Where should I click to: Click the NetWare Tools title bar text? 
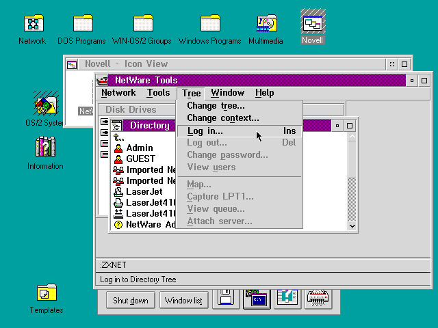146,81
